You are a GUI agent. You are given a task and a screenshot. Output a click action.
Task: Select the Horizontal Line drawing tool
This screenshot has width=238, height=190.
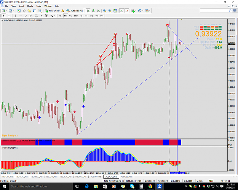tap(21, 16)
